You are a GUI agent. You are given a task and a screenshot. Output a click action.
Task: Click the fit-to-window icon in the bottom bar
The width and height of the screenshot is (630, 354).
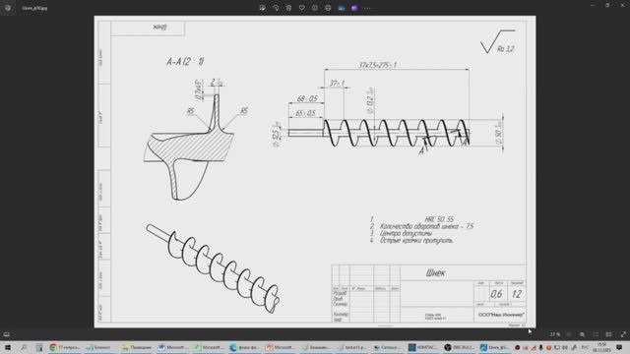596,334
